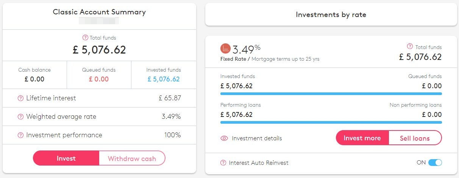Click the Invest more button
Viewport: 459px width, 178px height.
362,138
